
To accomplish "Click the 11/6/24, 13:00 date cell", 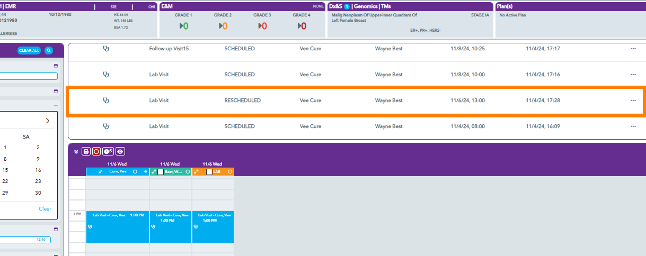I will pyautogui.click(x=467, y=100).
